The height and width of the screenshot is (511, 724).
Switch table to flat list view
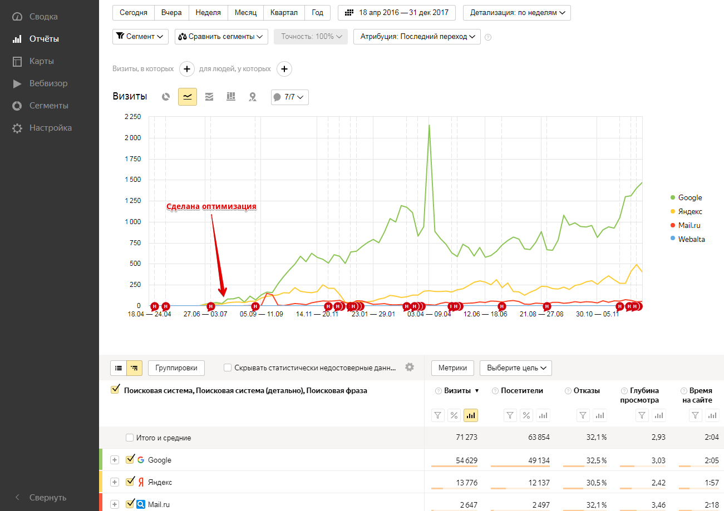point(119,368)
